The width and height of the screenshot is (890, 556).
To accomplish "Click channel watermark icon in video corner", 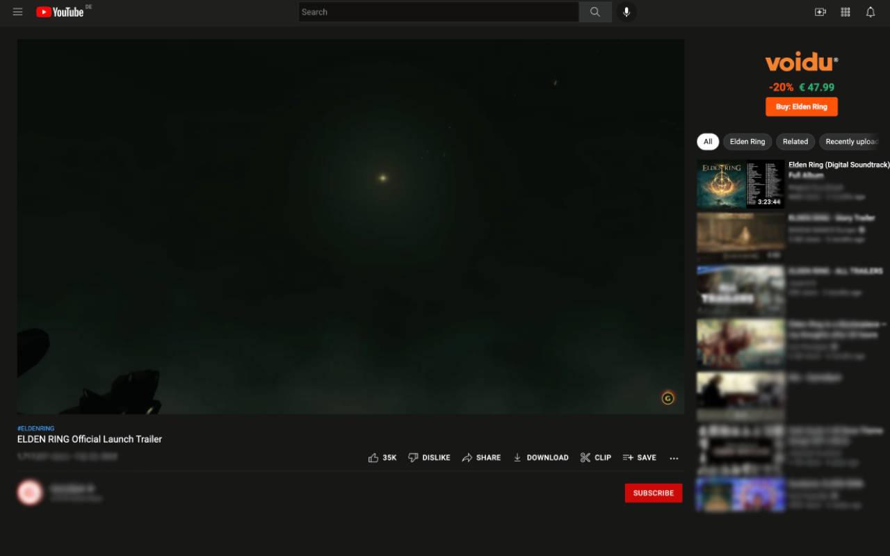I will click(667, 398).
